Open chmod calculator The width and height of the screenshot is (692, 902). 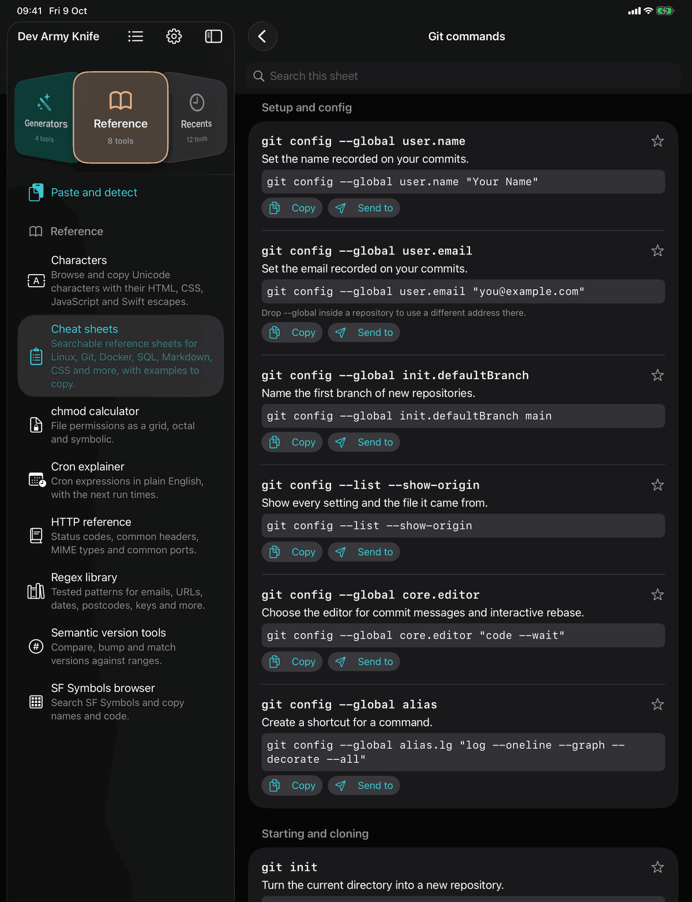pos(121,425)
